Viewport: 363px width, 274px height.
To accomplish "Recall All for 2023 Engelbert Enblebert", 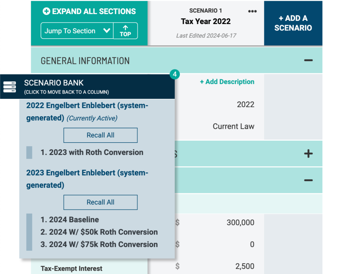I will tap(100, 202).
